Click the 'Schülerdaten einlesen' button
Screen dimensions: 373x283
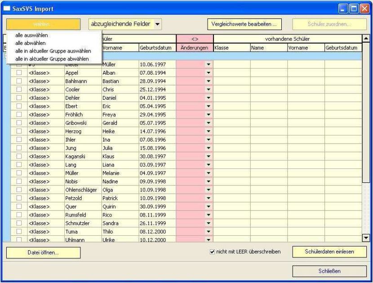tap(329, 252)
